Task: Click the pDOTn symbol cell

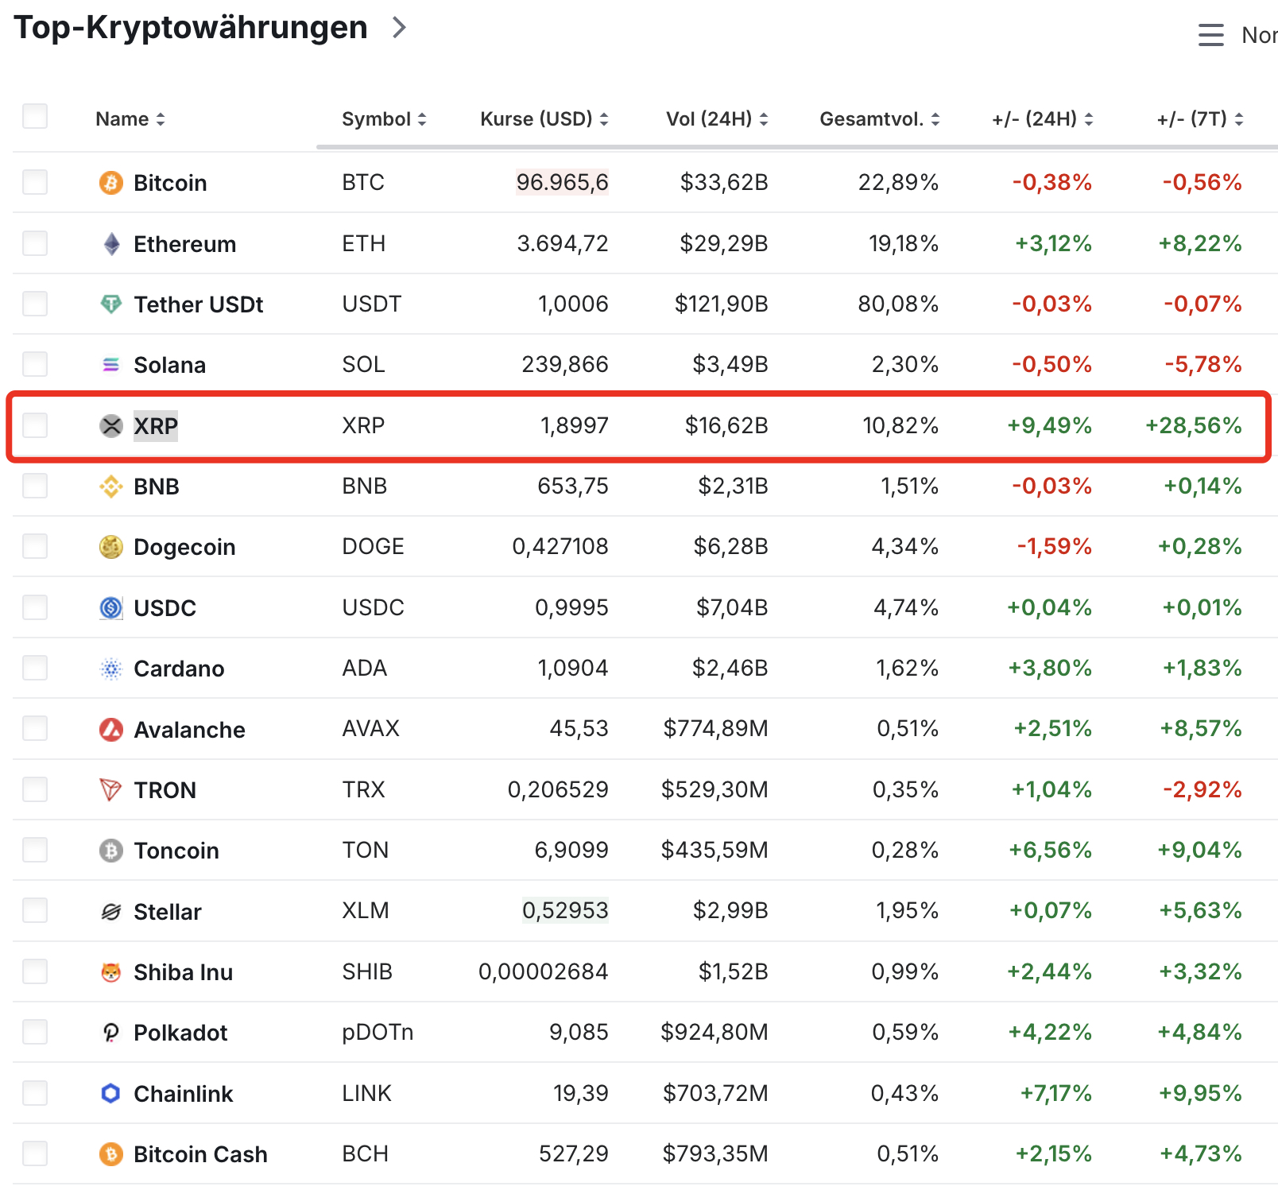Action: [x=378, y=1032]
